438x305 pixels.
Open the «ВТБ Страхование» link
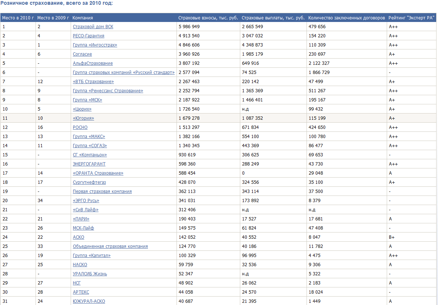[93, 82]
